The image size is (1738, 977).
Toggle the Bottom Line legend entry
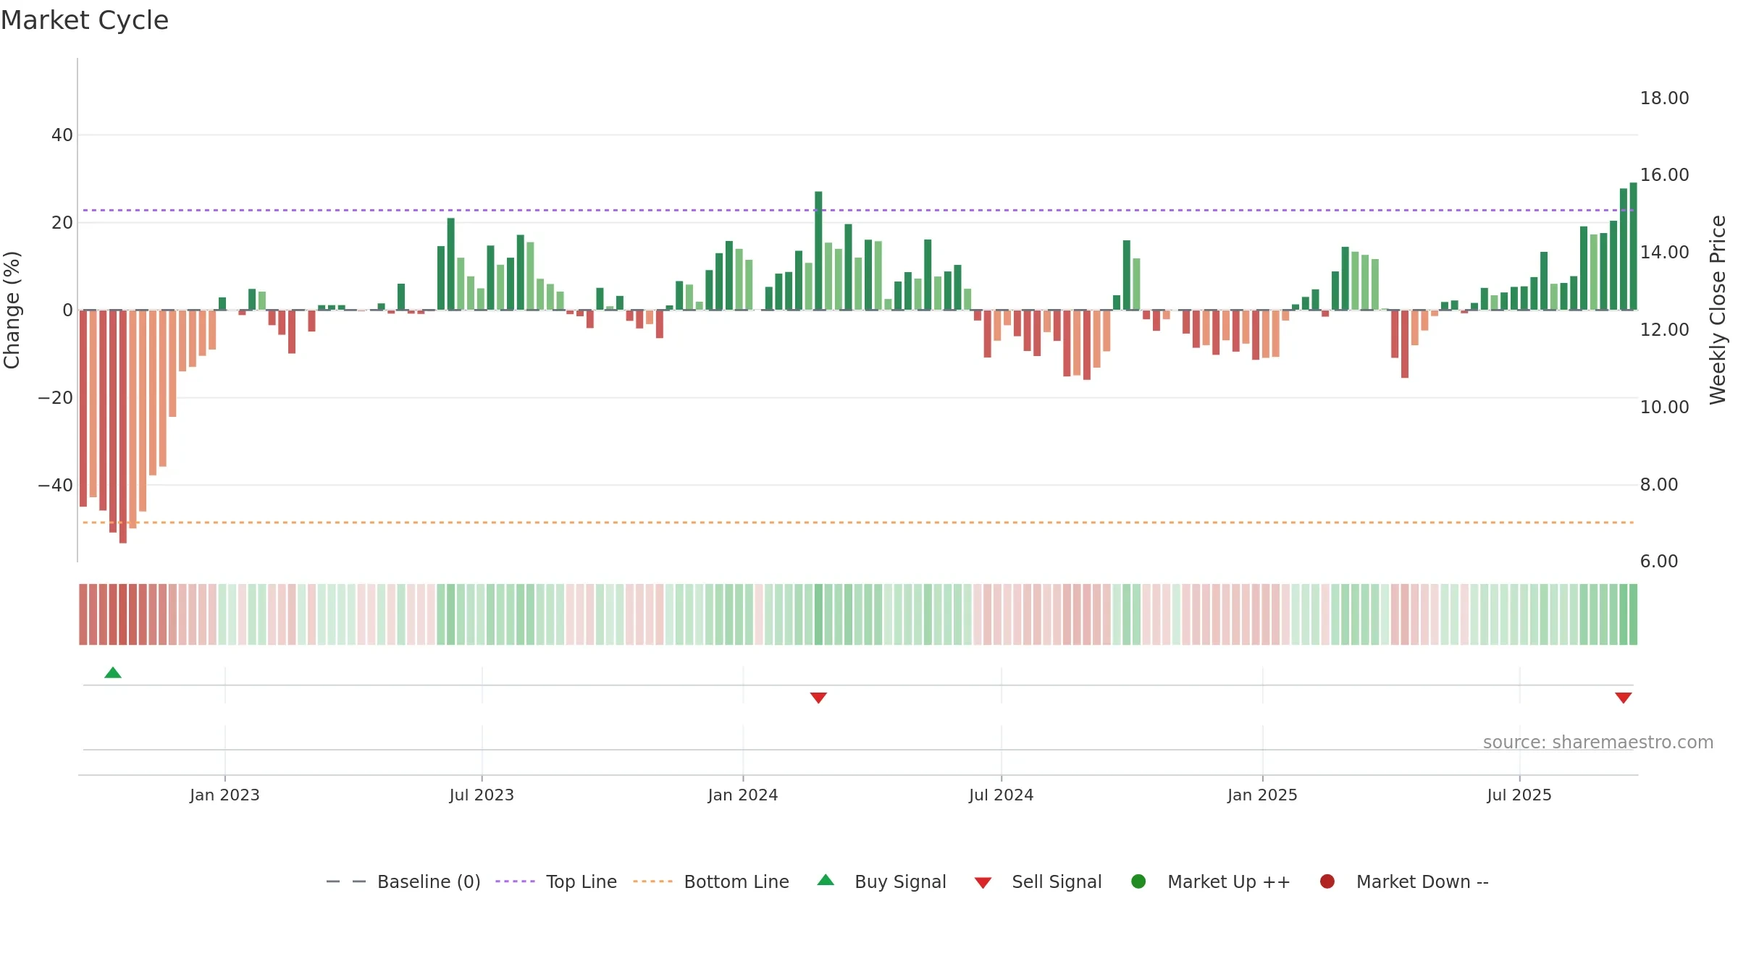coord(711,882)
